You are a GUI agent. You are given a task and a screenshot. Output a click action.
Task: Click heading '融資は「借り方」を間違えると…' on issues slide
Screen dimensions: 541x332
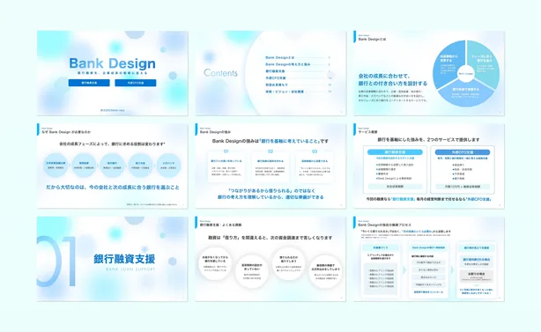(270, 238)
